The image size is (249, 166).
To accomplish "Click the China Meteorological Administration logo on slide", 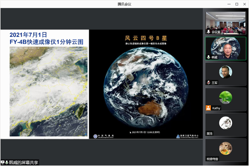I will pos(95,136).
